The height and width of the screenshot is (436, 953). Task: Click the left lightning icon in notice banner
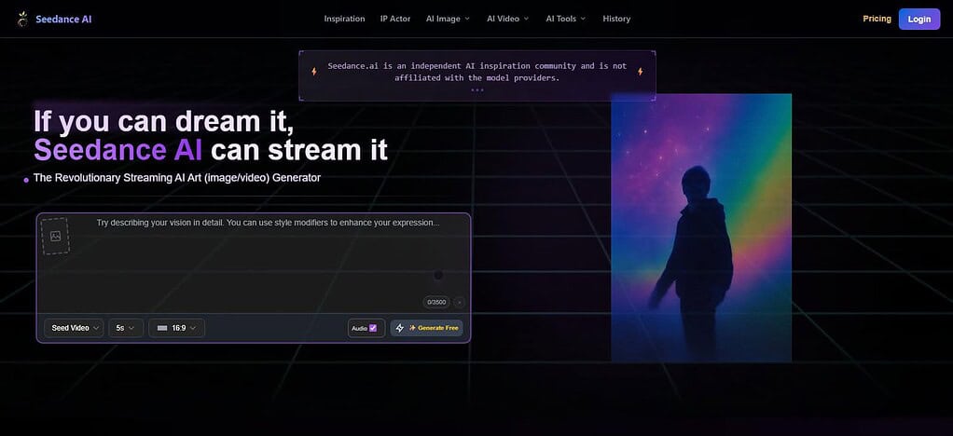pyautogui.click(x=314, y=72)
